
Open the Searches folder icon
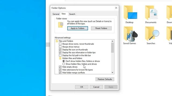[152, 34]
